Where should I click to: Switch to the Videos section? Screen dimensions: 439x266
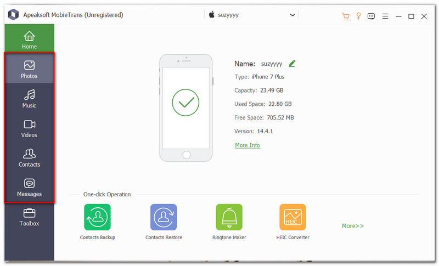pos(30,128)
